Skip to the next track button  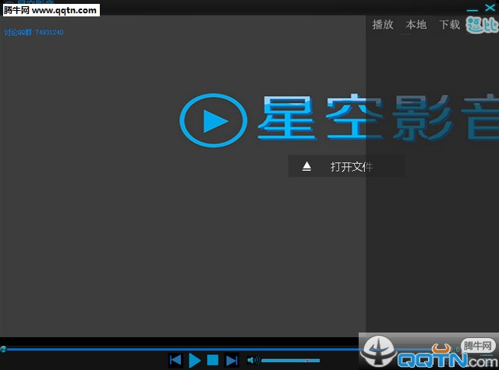click(x=232, y=361)
